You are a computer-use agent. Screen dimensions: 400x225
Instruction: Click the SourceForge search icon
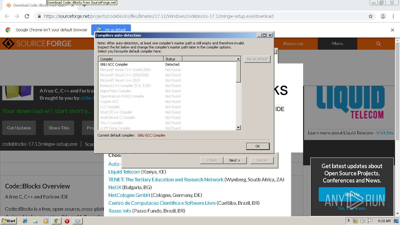378,43
